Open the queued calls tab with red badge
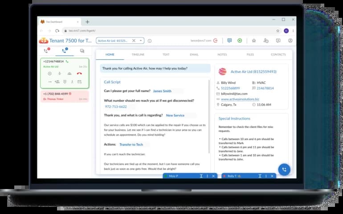 46,51
